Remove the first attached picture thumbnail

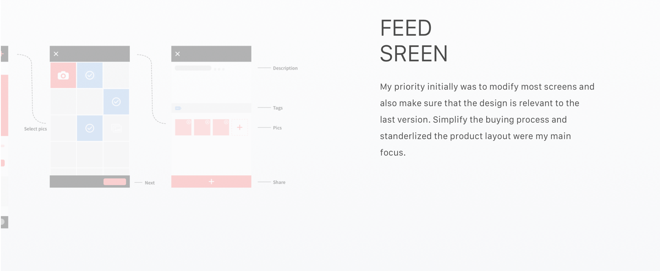(x=189, y=122)
